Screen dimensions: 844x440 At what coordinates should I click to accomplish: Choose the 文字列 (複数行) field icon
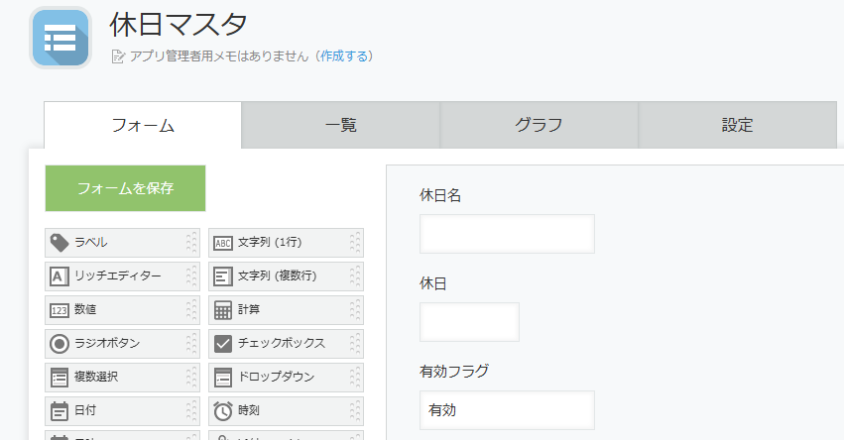pos(223,276)
